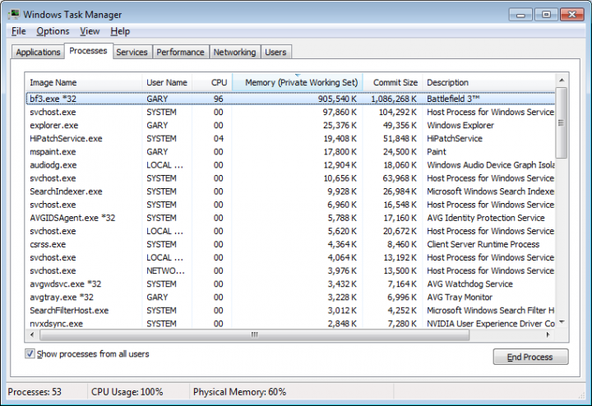Screen dimensions: 592x406
Task: Switch to the Users tab
Action: tap(275, 52)
